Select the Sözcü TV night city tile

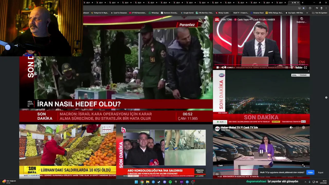click(x=261, y=97)
